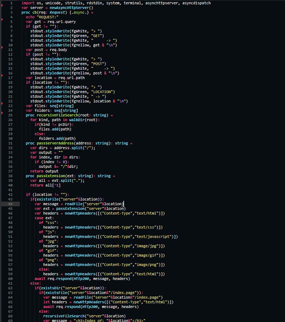Click "req.body" on line 11
The width and height of the screenshot is (285, 322).
click(58, 50)
